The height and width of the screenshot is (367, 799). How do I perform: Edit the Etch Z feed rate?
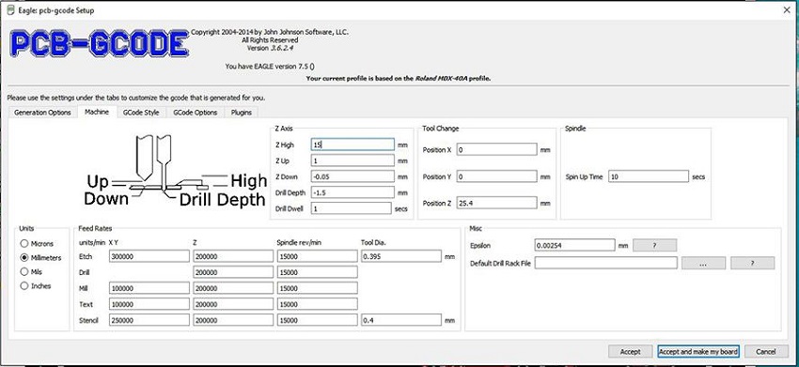coord(233,256)
